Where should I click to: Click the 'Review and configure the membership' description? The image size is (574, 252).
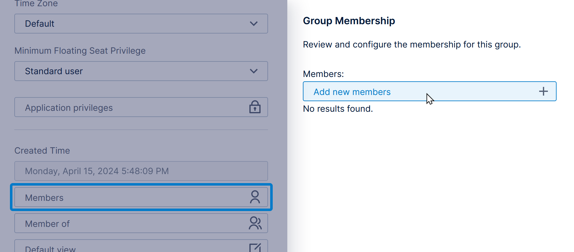coord(412,44)
